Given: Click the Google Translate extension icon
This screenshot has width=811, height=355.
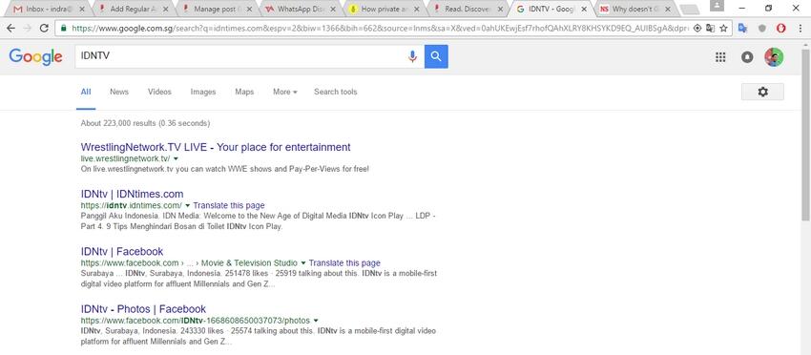Looking at the screenshot, I should (x=742, y=28).
